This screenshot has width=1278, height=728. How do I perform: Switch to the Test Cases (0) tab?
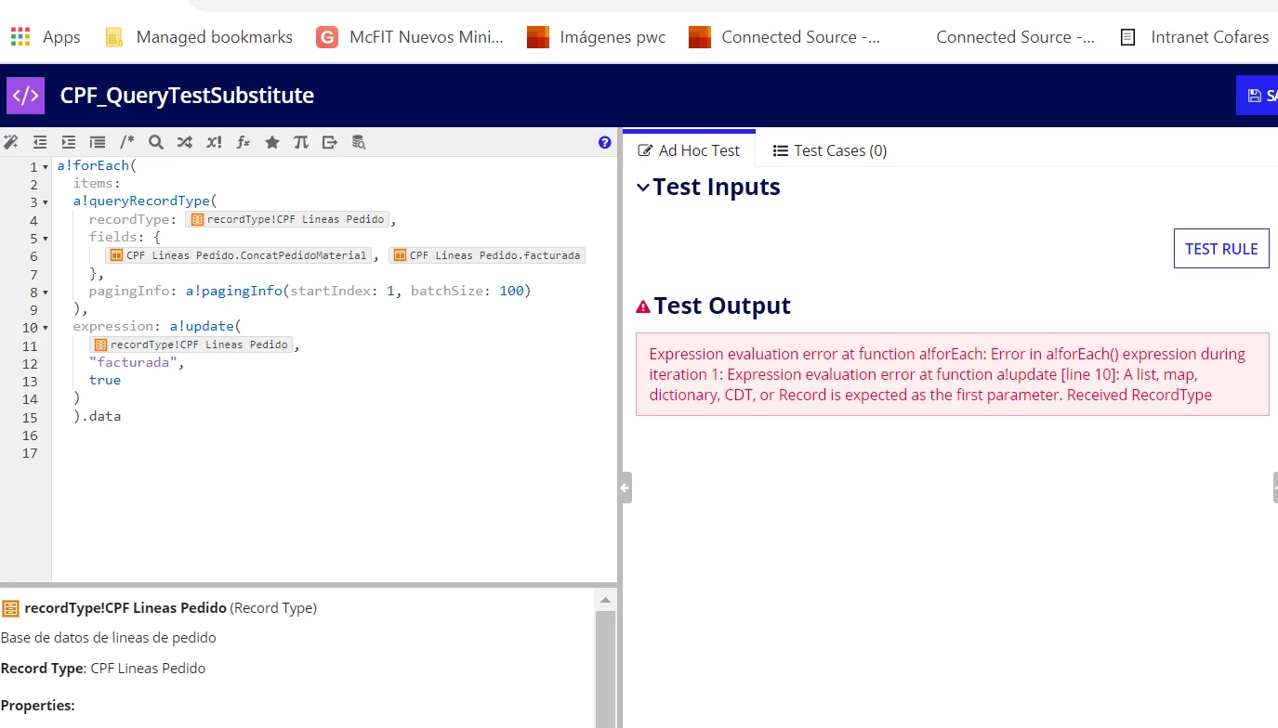(830, 150)
